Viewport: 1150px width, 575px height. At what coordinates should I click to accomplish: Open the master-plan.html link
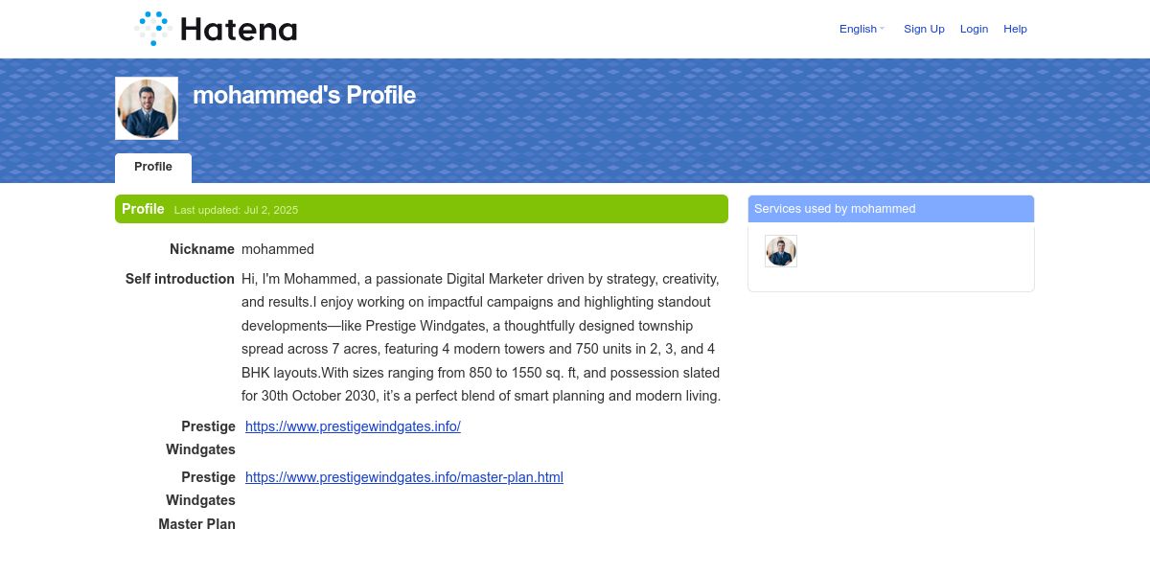pos(404,477)
